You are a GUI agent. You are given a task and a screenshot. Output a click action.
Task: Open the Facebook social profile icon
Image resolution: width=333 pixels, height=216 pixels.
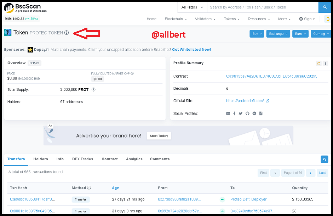click(234, 113)
